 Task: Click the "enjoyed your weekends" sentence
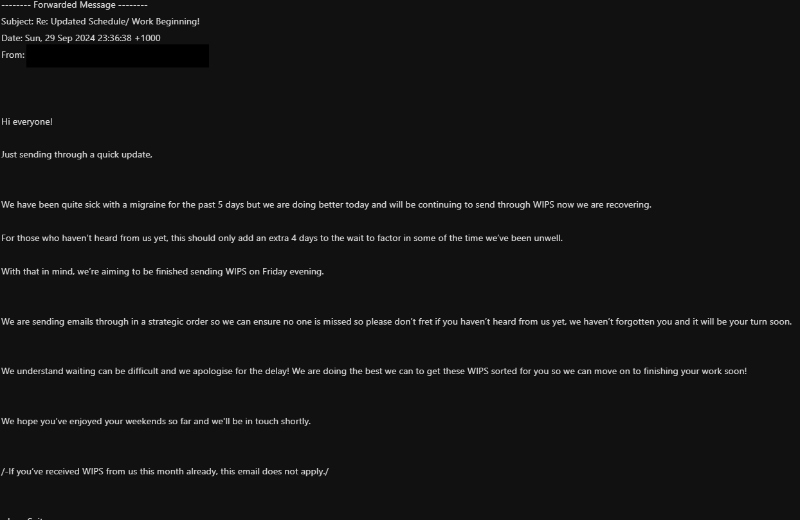pyautogui.click(x=156, y=421)
